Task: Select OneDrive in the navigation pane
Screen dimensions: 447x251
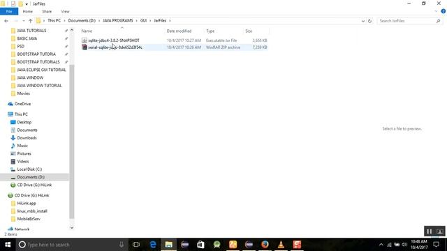Action: click(x=22, y=104)
